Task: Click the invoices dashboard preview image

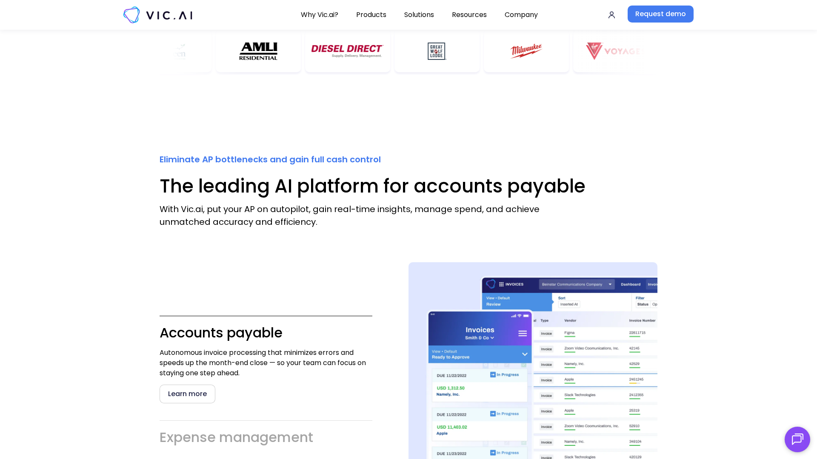Action: (x=533, y=360)
